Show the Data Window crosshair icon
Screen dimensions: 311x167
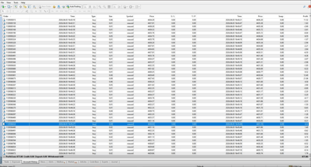pyautogui.click(x=21, y=7)
